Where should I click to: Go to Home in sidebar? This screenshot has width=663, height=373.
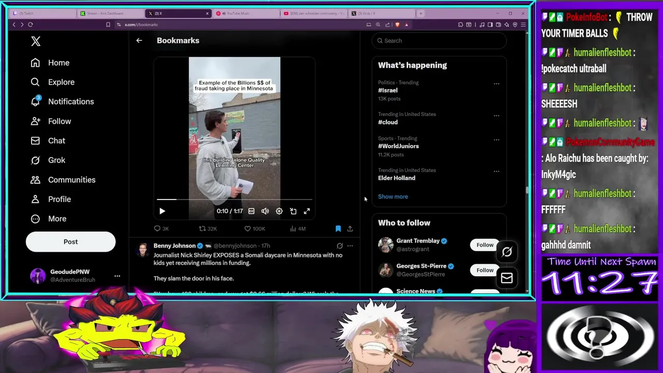[x=50, y=63]
